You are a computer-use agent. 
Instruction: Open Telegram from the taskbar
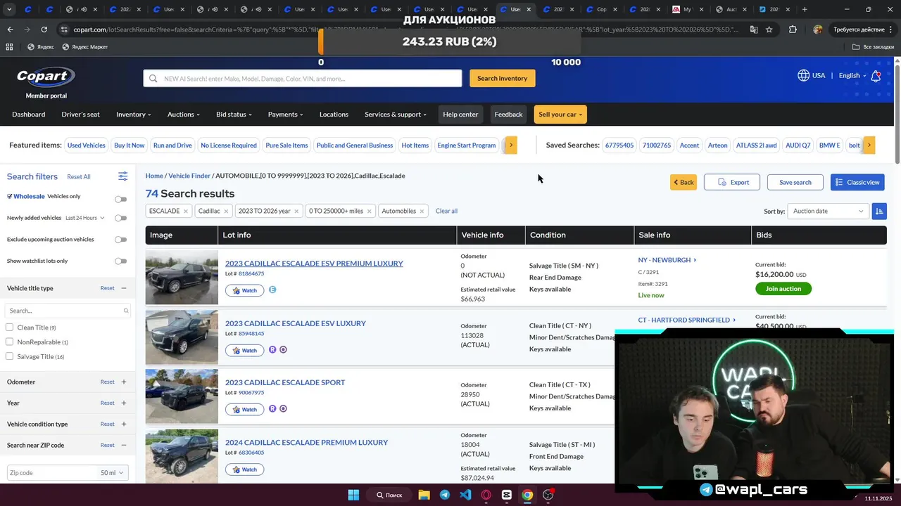point(445,495)
